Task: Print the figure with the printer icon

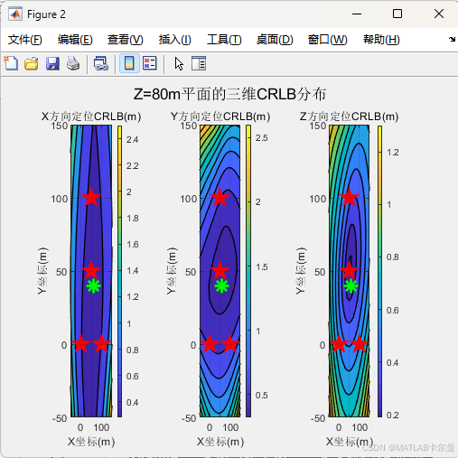Action: (73, 63)
